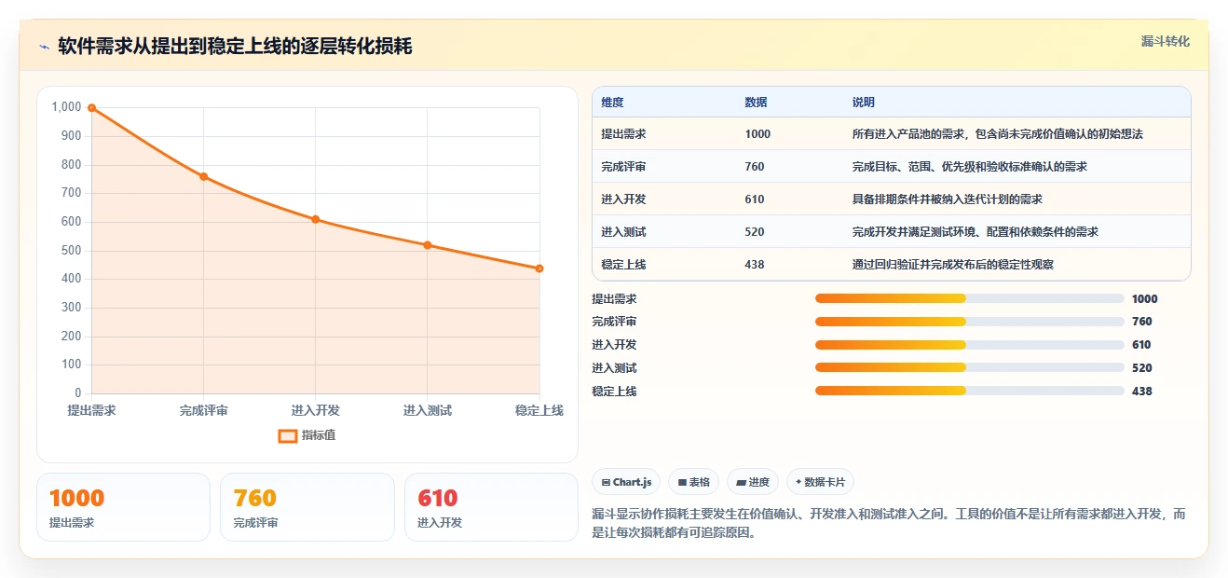
Task: Click the 进入开发 progress bar
Action: [x=969, y=345]
